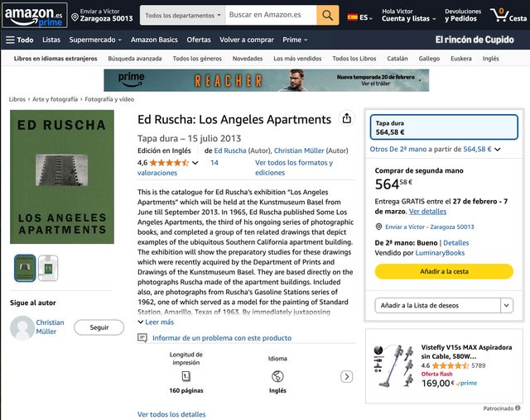The image size is (530, 420).
Task: Click the next arrow in product details
Action: tap(346, 376)
